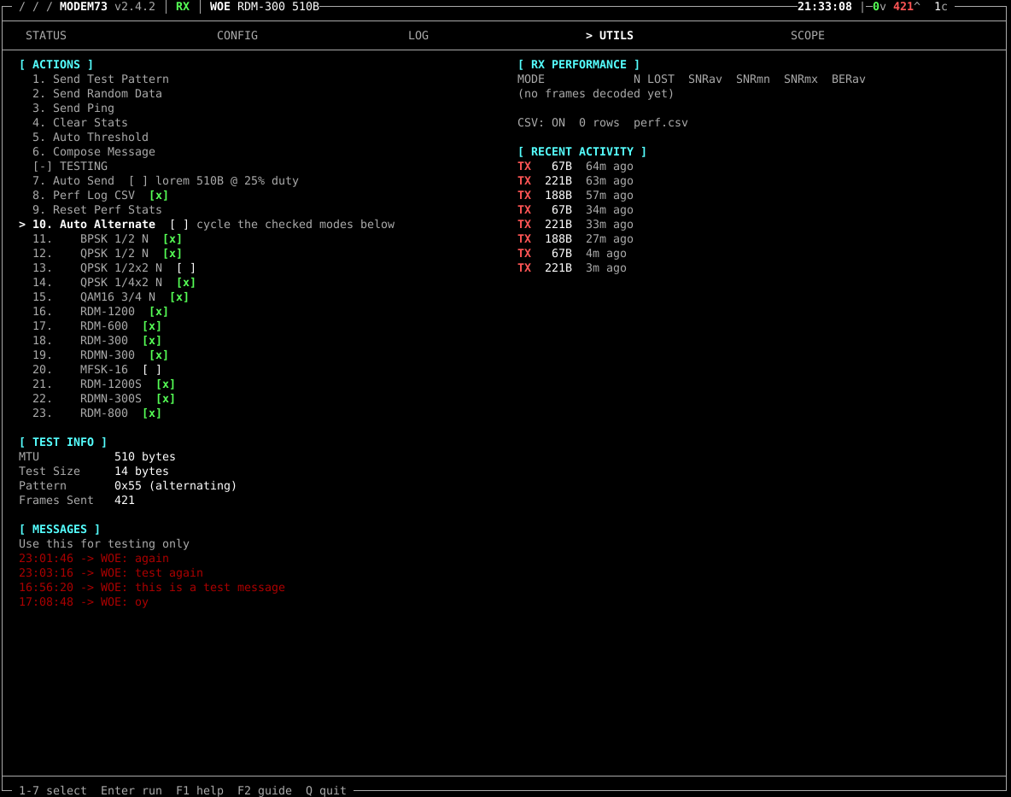Click the F2 guide hint in footer

click(265, 790)
